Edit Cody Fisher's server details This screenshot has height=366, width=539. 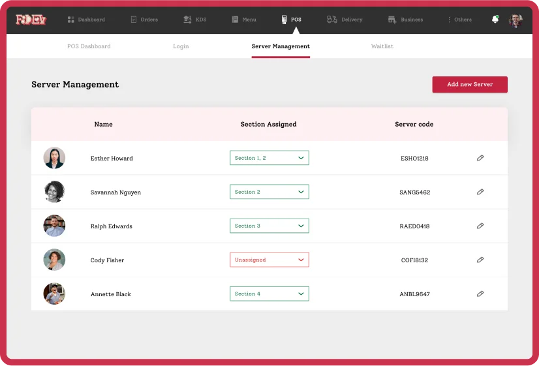pos(480,260)
